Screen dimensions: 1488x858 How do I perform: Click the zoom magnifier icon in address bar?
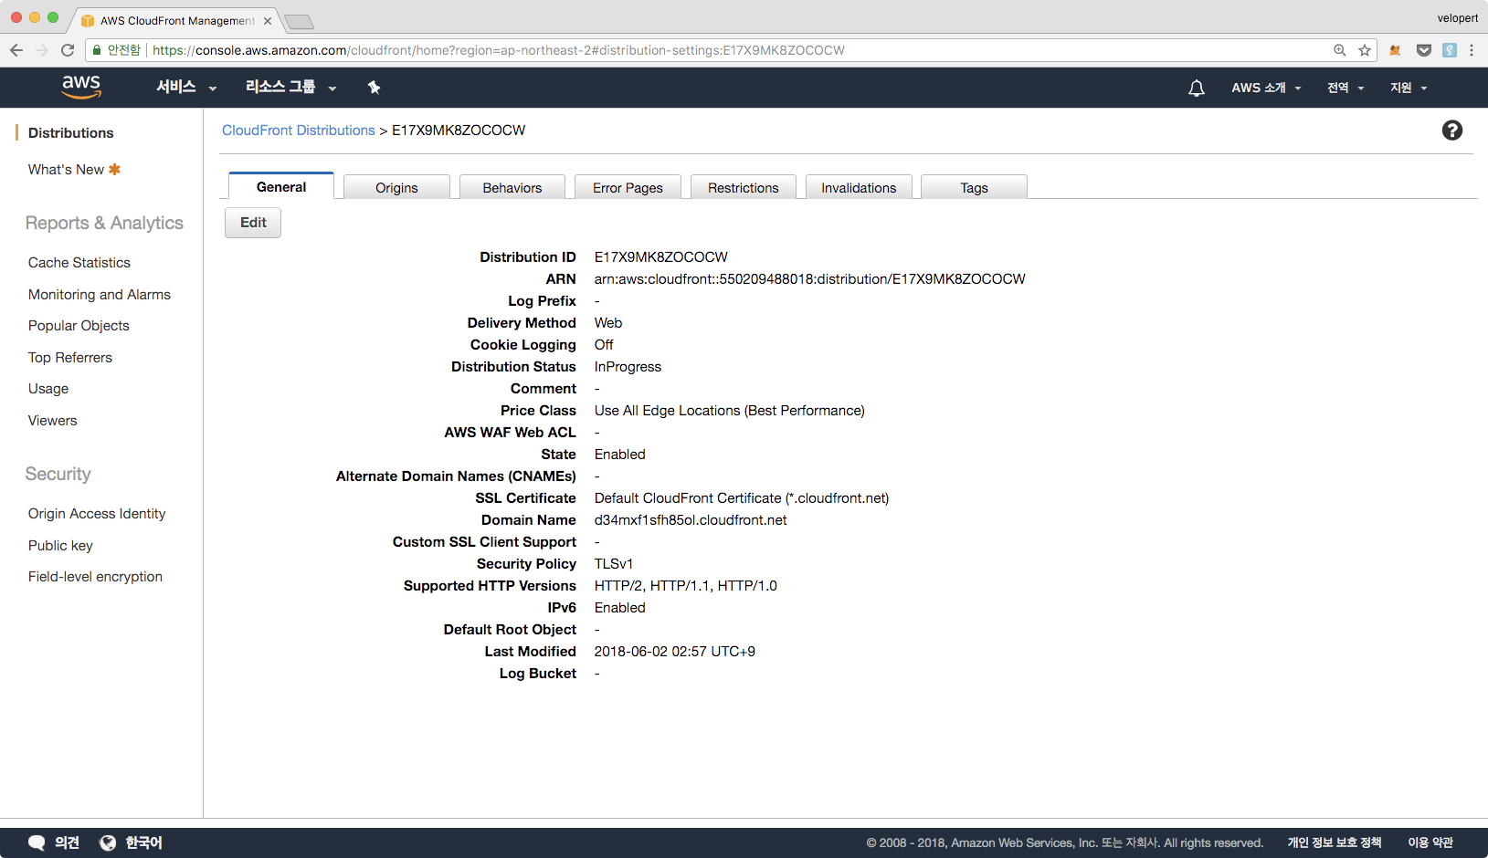coord(1340,50)
